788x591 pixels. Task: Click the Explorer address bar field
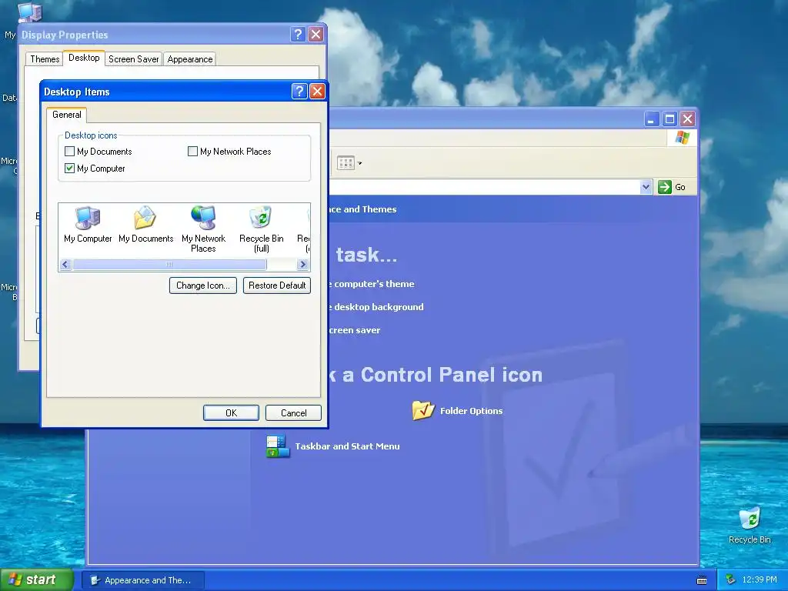[485, 187]
